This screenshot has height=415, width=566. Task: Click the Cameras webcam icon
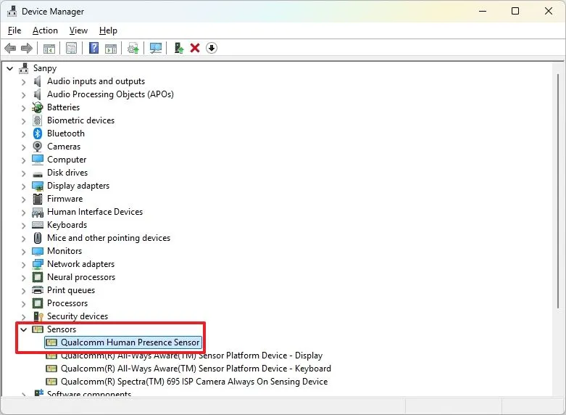pos(38,147)
